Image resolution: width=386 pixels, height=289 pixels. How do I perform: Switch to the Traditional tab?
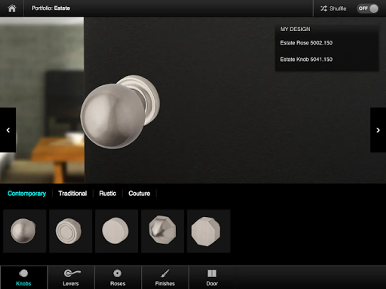[x=72, y=193]
